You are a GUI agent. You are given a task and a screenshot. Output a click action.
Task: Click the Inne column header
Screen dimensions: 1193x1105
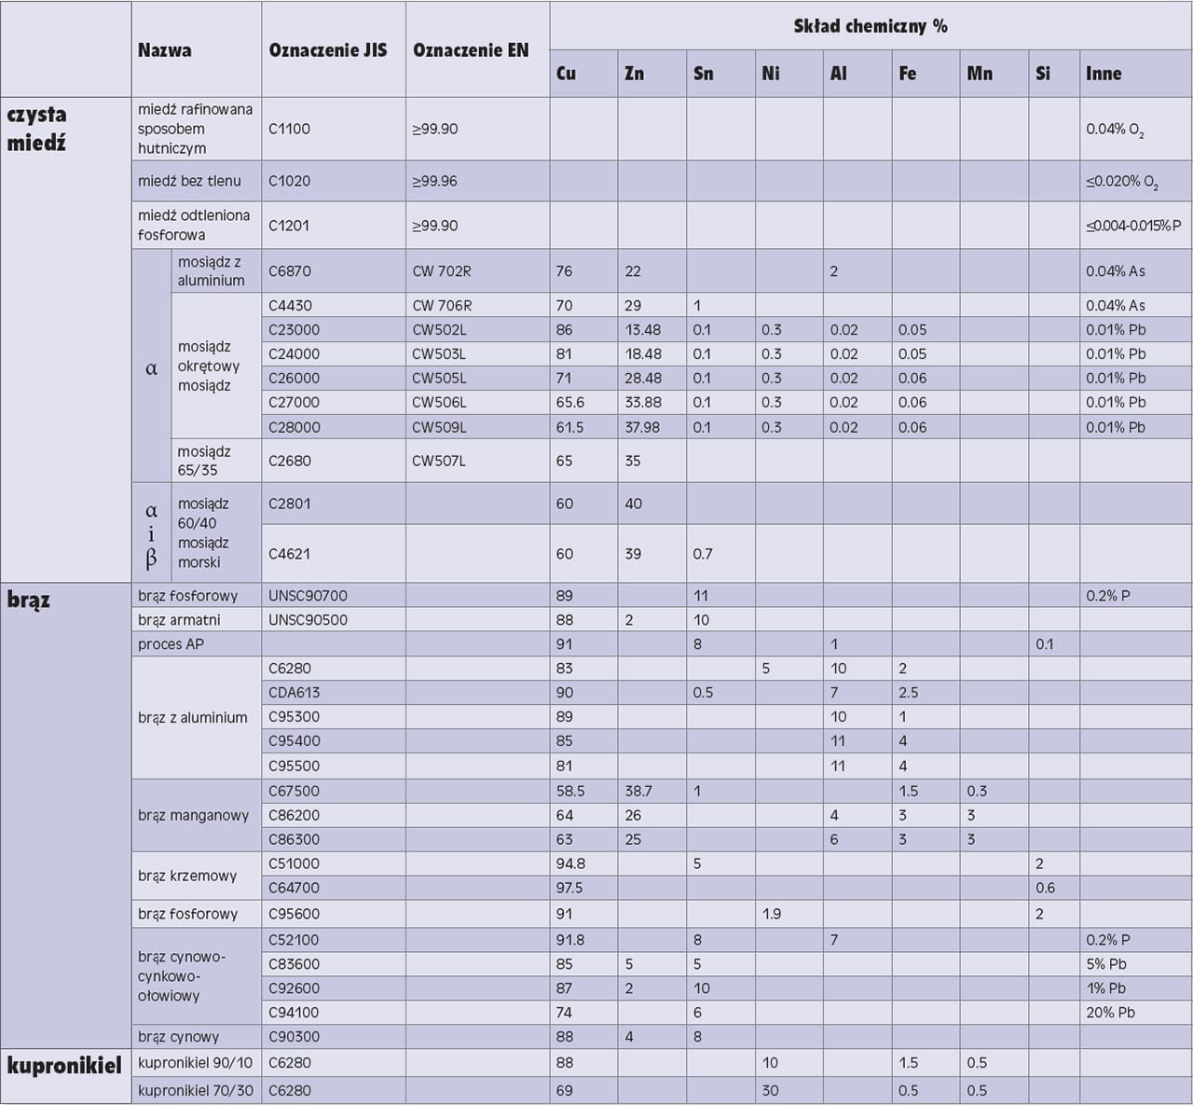coord(1104,74)
